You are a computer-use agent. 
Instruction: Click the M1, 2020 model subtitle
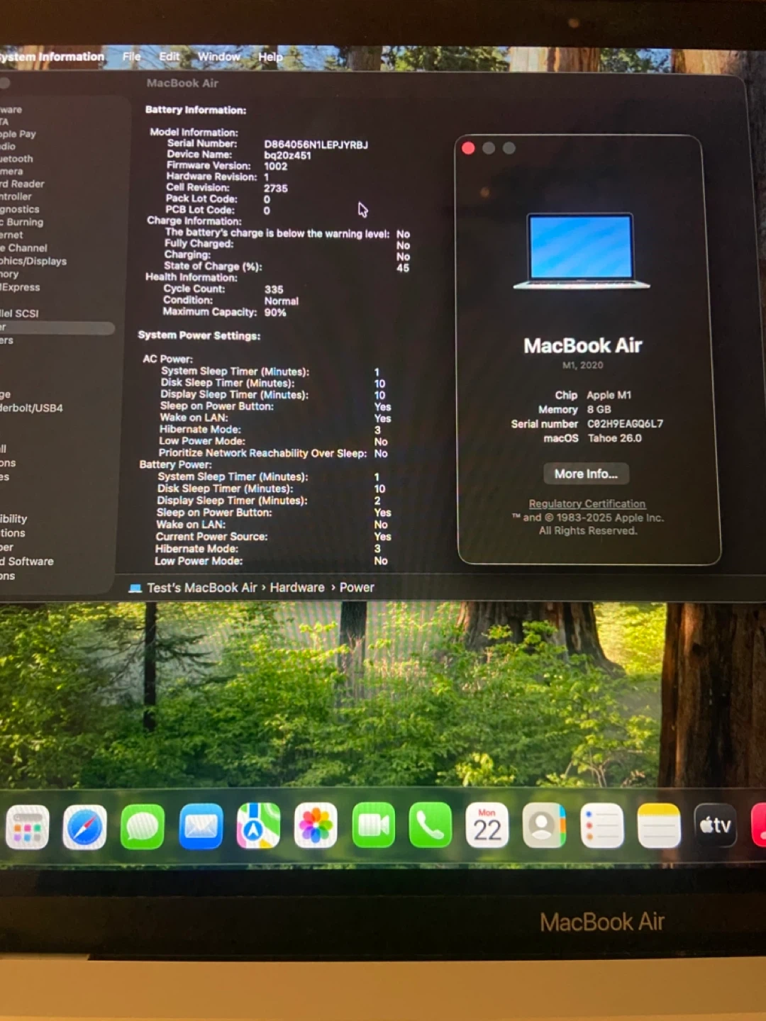pyautogui.click(x=583, y=365)
